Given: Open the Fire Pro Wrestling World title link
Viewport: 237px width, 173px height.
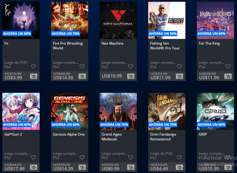Looking at the screenshot, I should tap(68, 46).
